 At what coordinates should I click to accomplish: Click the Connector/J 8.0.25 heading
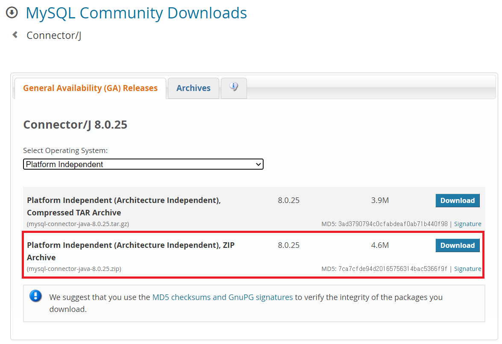pyautogui.click(x=75, y=125)
